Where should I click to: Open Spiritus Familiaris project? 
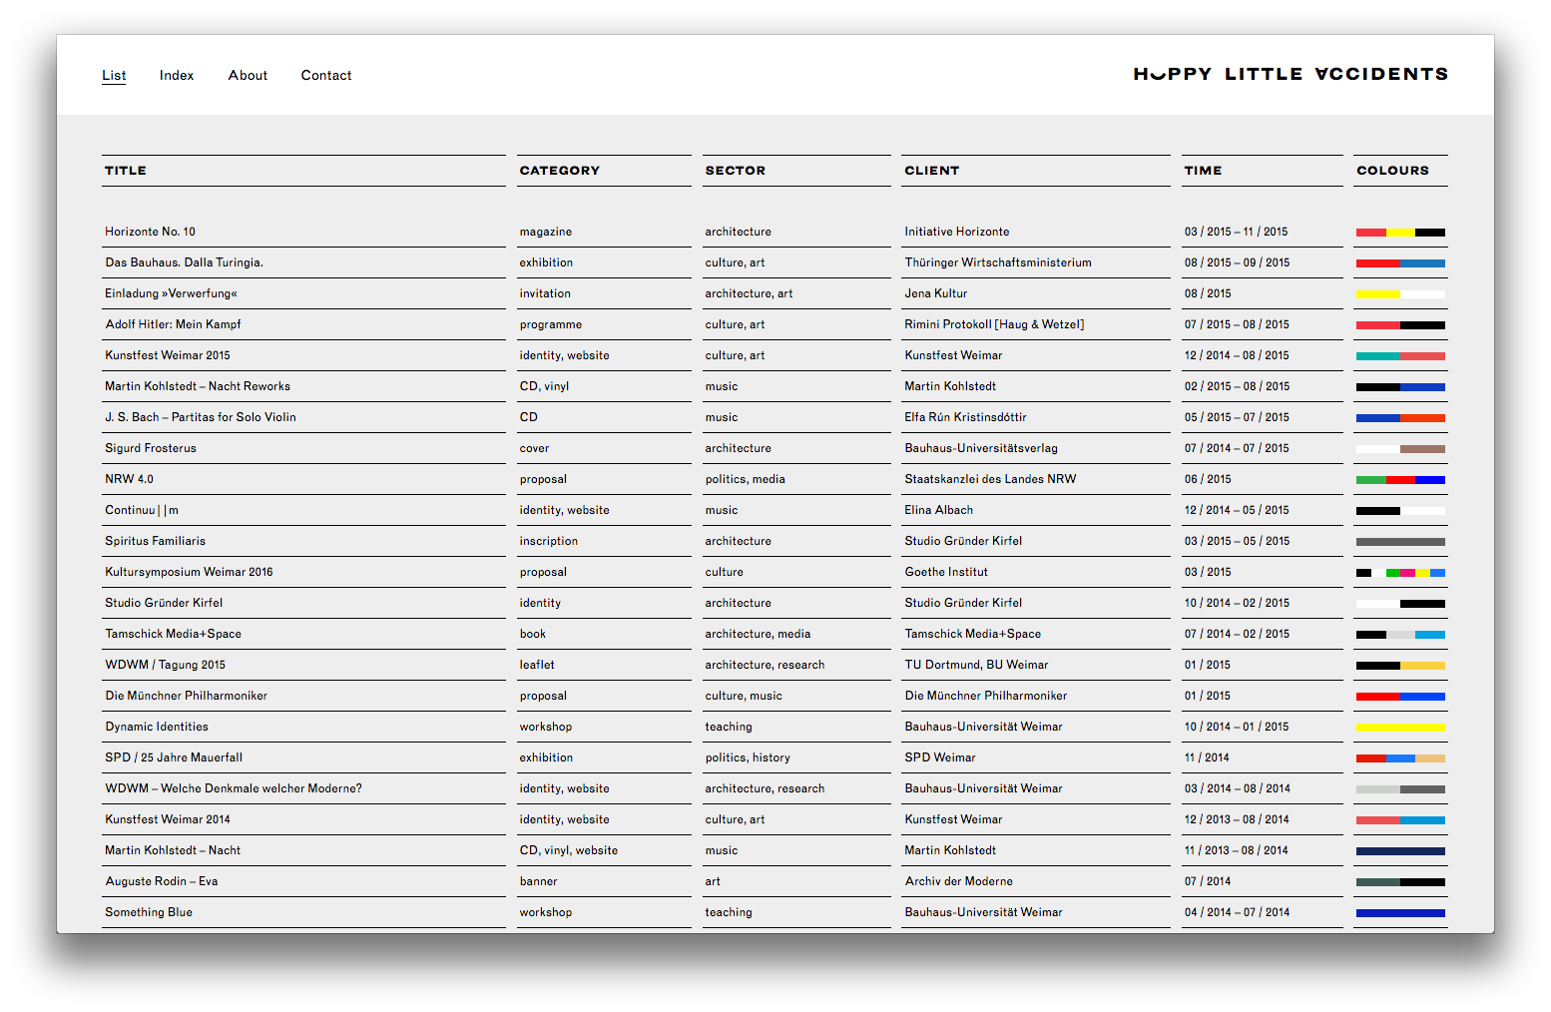[155, 541]
